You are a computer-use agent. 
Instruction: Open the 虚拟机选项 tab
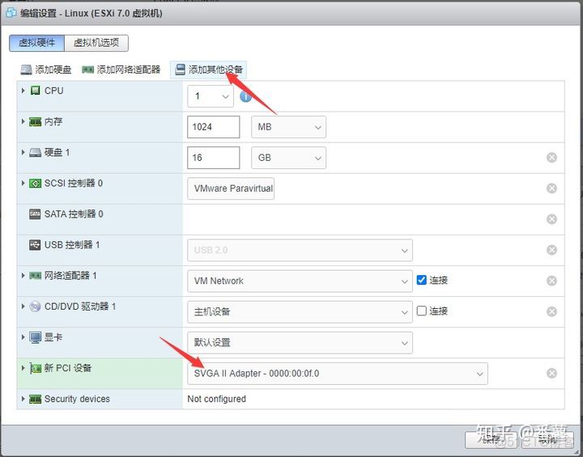pyautogui.click(x=96, y=43)
